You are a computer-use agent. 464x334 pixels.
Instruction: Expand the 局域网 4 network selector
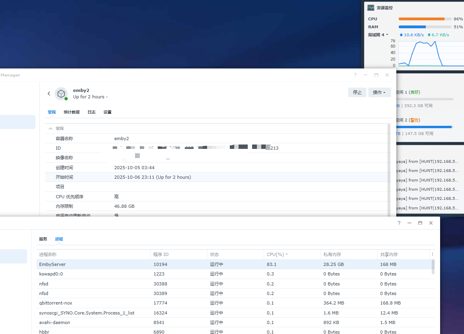(378, 35)
